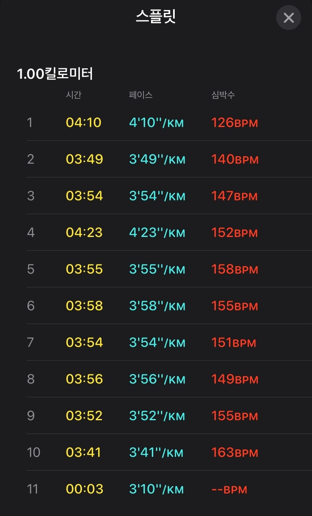Viewport: 312px width, 516px height.
Task: Tap split 9 pace 3'52''/KM
Action: pos(157,416)
